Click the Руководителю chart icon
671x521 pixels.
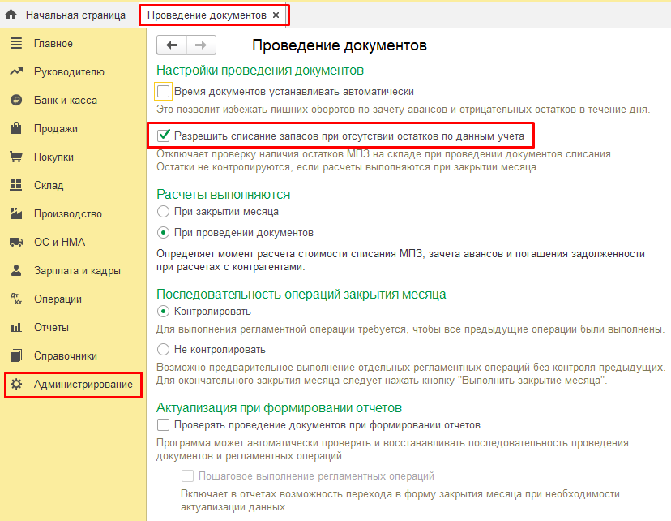tap(15, 72)
